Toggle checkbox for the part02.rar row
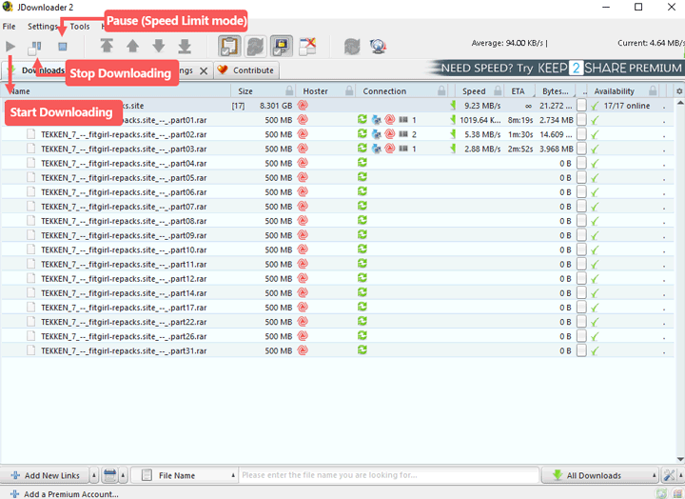 point(581,134)
